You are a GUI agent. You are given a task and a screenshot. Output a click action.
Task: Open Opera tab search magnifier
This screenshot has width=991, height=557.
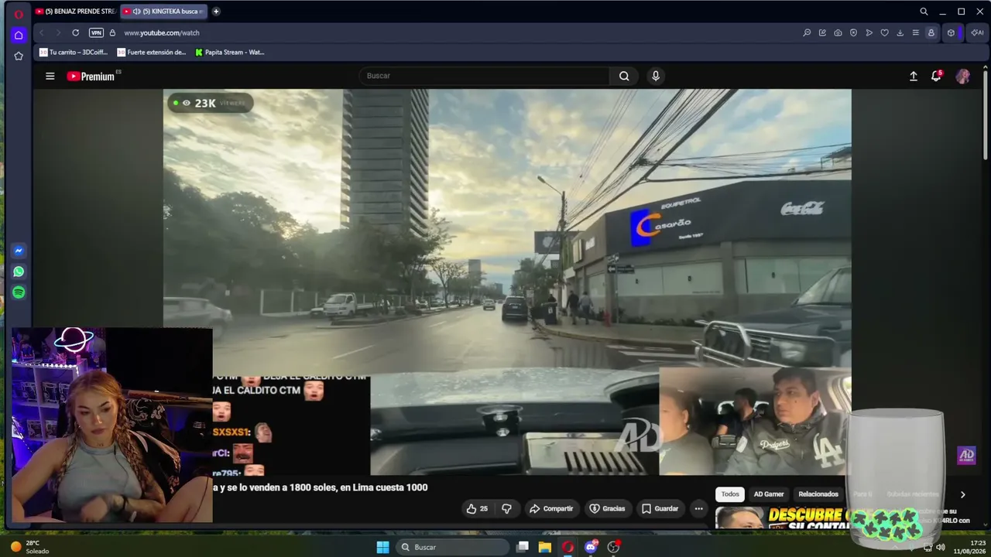point(924,12)
